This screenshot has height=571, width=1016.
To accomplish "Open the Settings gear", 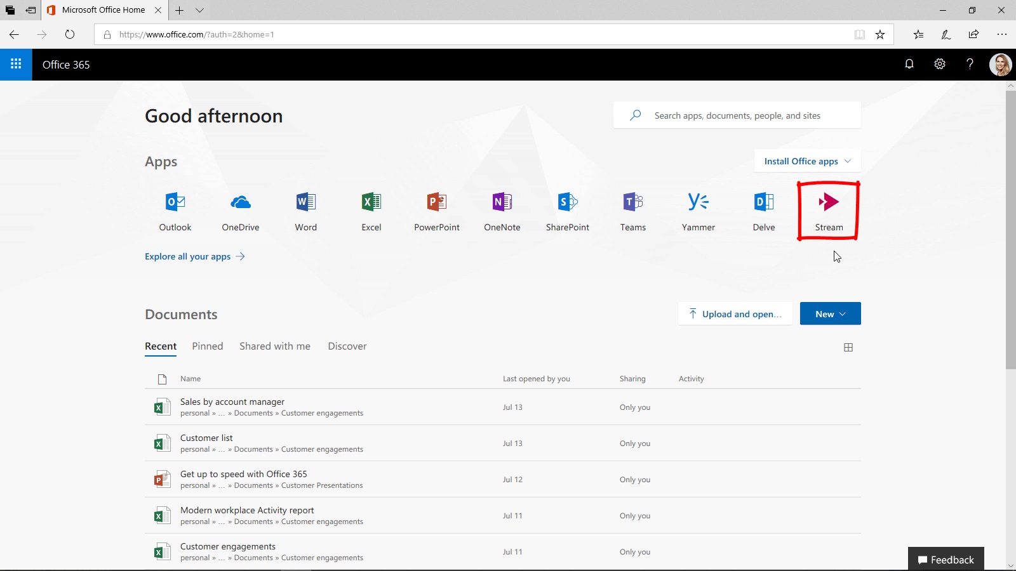I will pyautogui.click(x=940, y=64).
